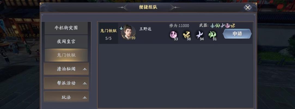Select the 鬼门铁狱 tab
Screen dimensions: 295x109
click(x=66, y=55)
